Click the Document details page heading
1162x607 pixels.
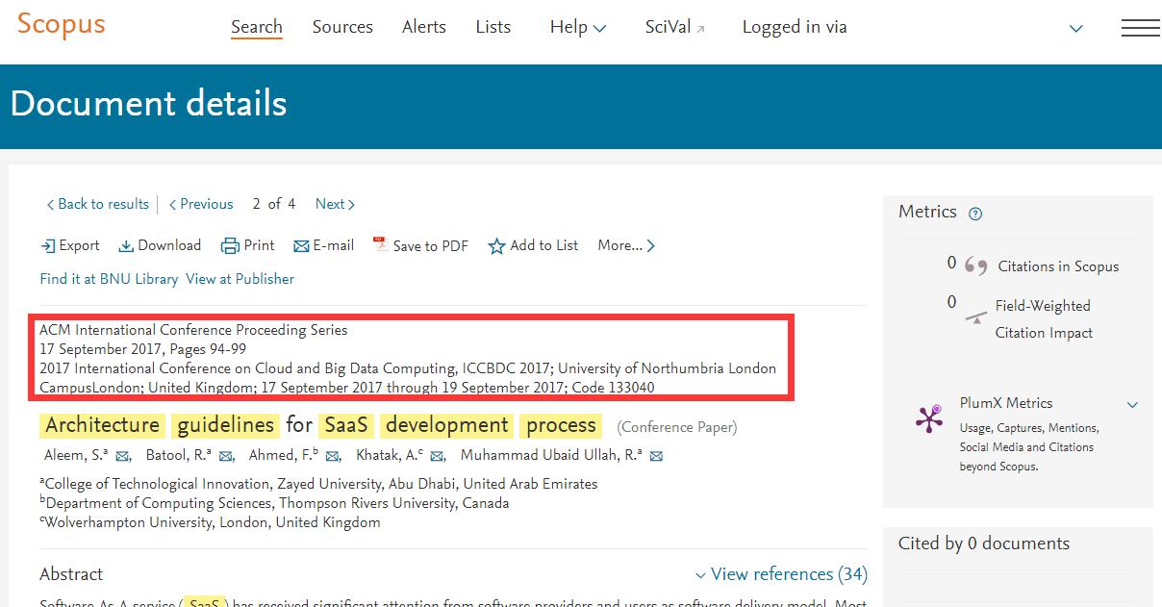pos(149,104)
